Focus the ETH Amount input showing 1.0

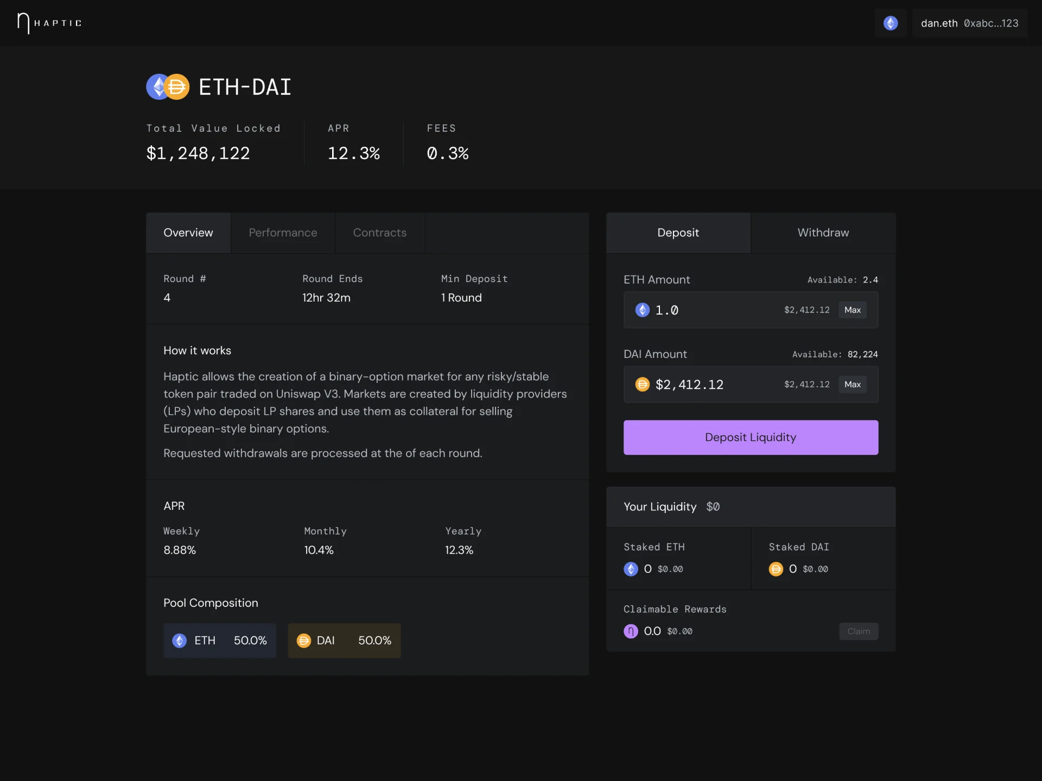point(751,310)
